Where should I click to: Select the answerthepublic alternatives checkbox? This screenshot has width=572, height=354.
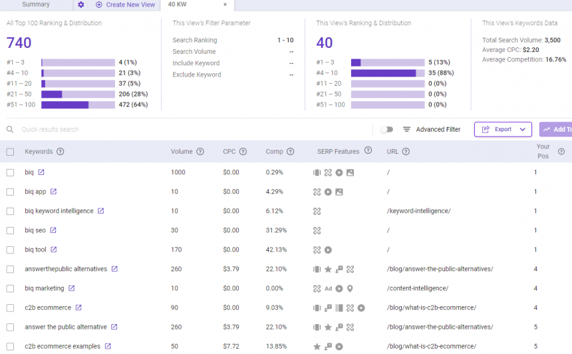[x=10, y=269]
